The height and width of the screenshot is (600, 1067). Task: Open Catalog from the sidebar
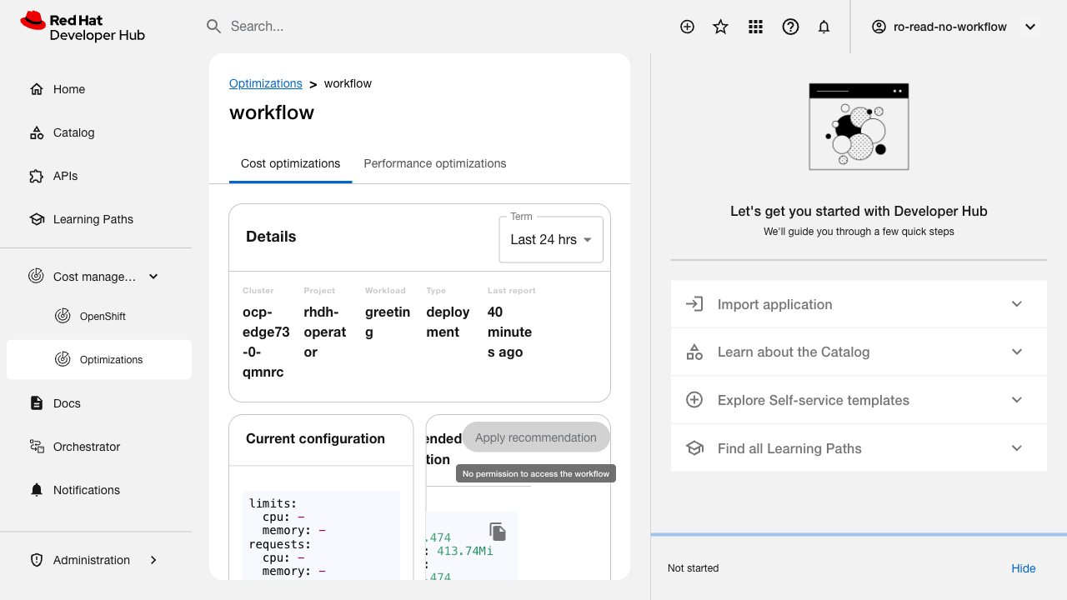[99, 132]
